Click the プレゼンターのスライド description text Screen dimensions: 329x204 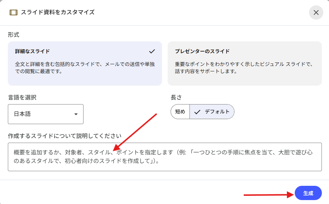tap(244, 68)
